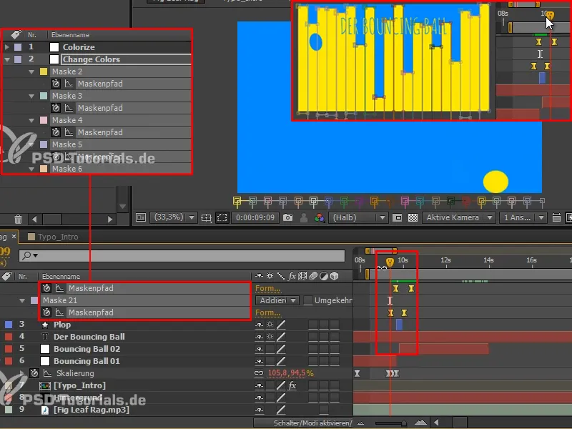Click the left panel scroll-down arrow

[x=122, y=207]
